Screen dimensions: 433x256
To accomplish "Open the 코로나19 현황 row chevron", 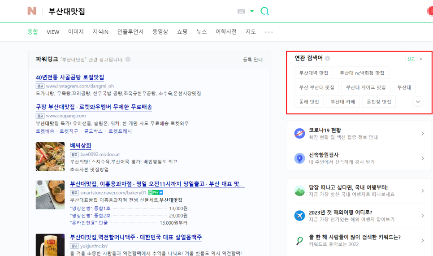I will tap(423, 134).
